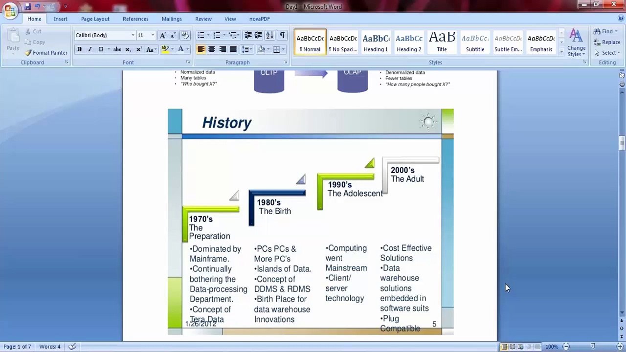Open the Page Layout tab

pos(95,19)
